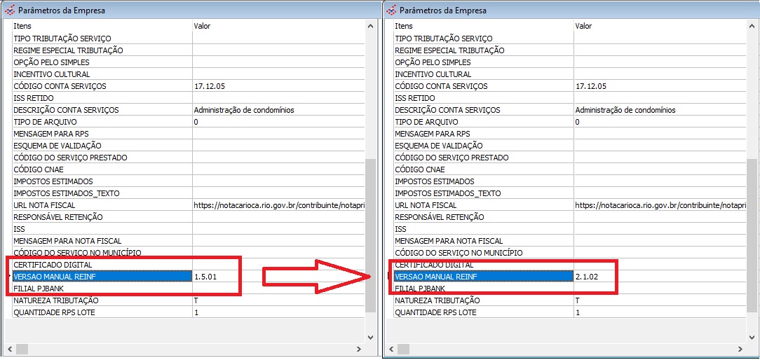The image size is (760, 360).
Task: Click the scroll down arrow in the left window
Action: 371,337
